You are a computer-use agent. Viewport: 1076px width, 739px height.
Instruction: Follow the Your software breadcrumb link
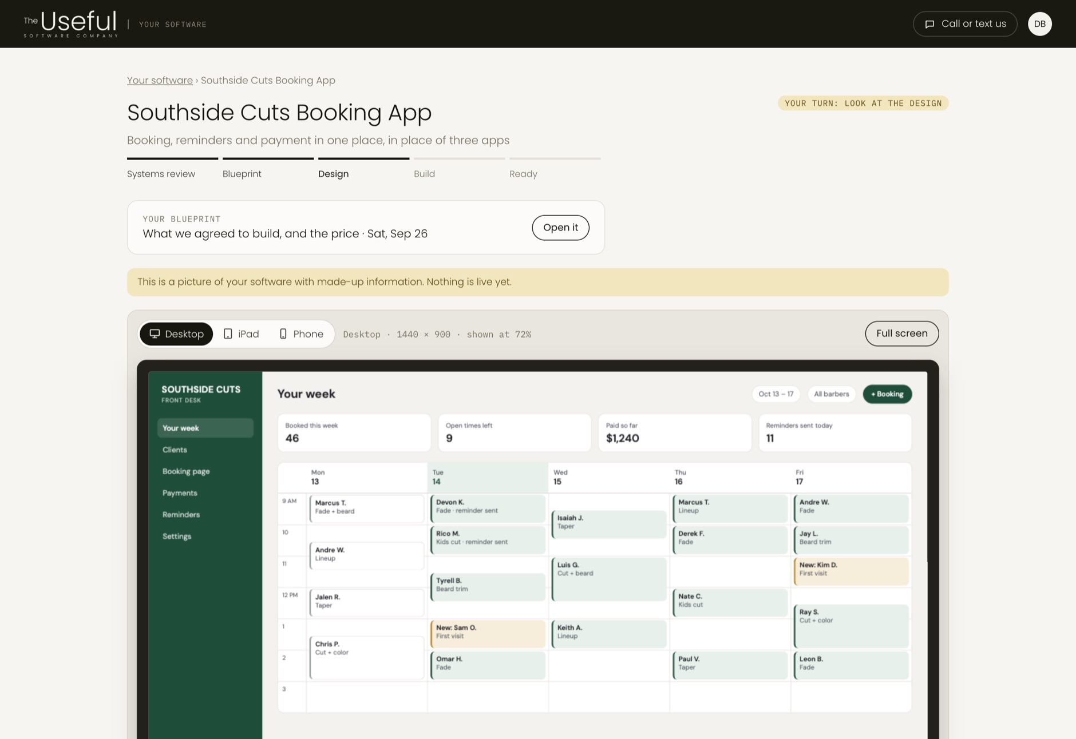point(160,81)
